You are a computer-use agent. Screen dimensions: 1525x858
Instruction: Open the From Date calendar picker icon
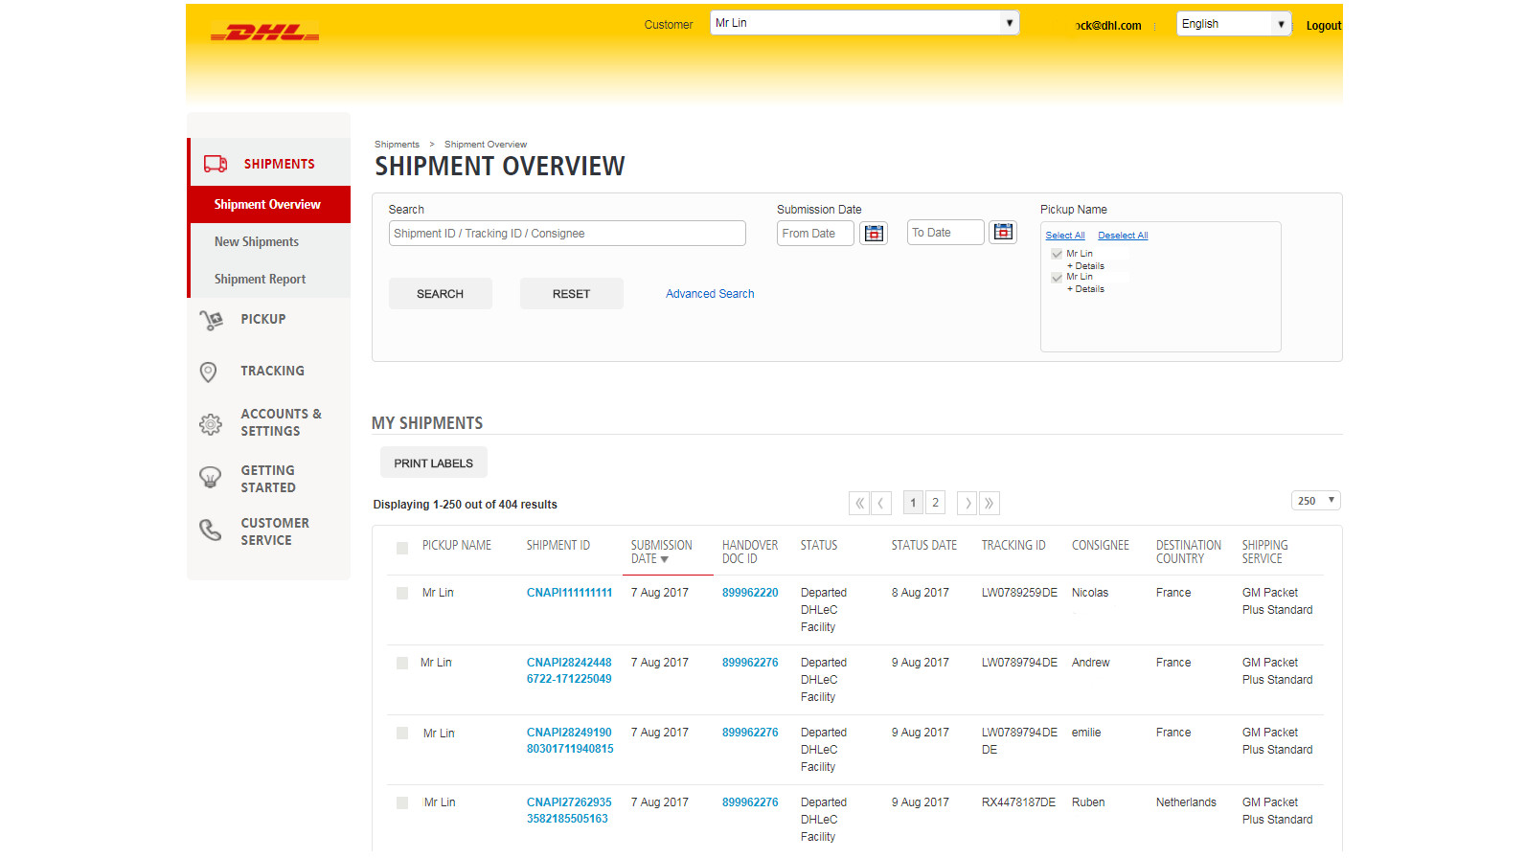[x=874, y=233]
